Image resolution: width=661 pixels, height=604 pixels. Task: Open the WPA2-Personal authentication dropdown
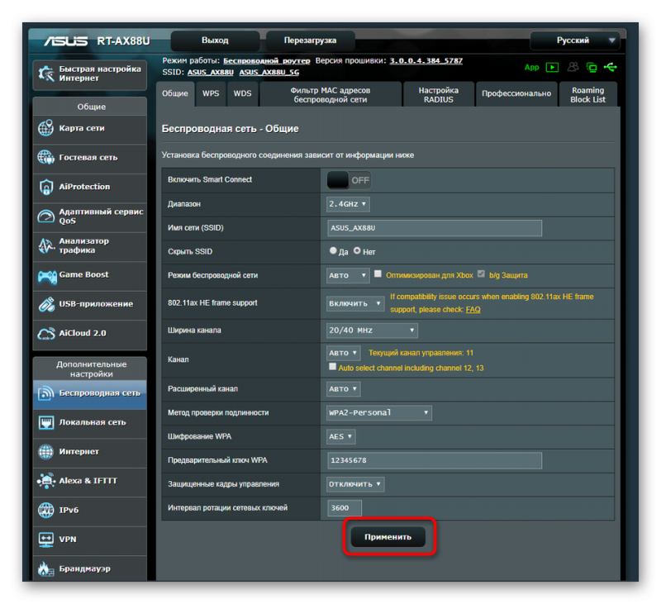[379, 412]
